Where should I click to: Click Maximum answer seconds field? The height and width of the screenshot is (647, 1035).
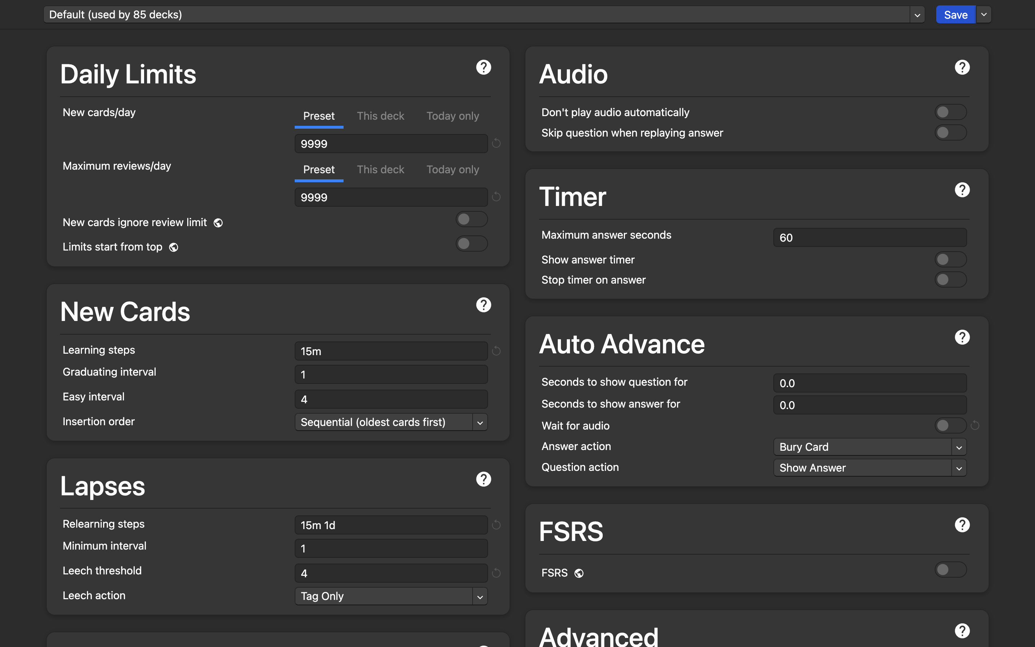coord(870,238)
